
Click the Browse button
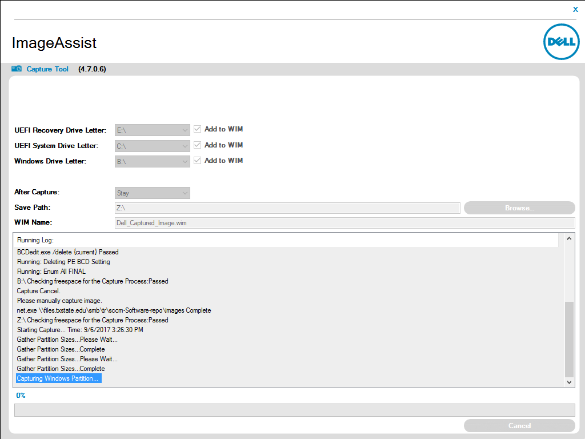click(x=519, y=208)
